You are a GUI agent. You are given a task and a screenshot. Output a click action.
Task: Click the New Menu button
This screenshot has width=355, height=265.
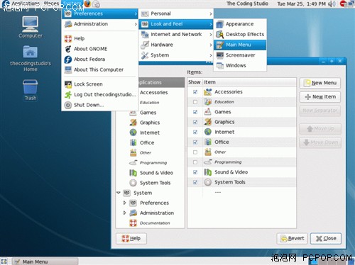coord(320,83)
